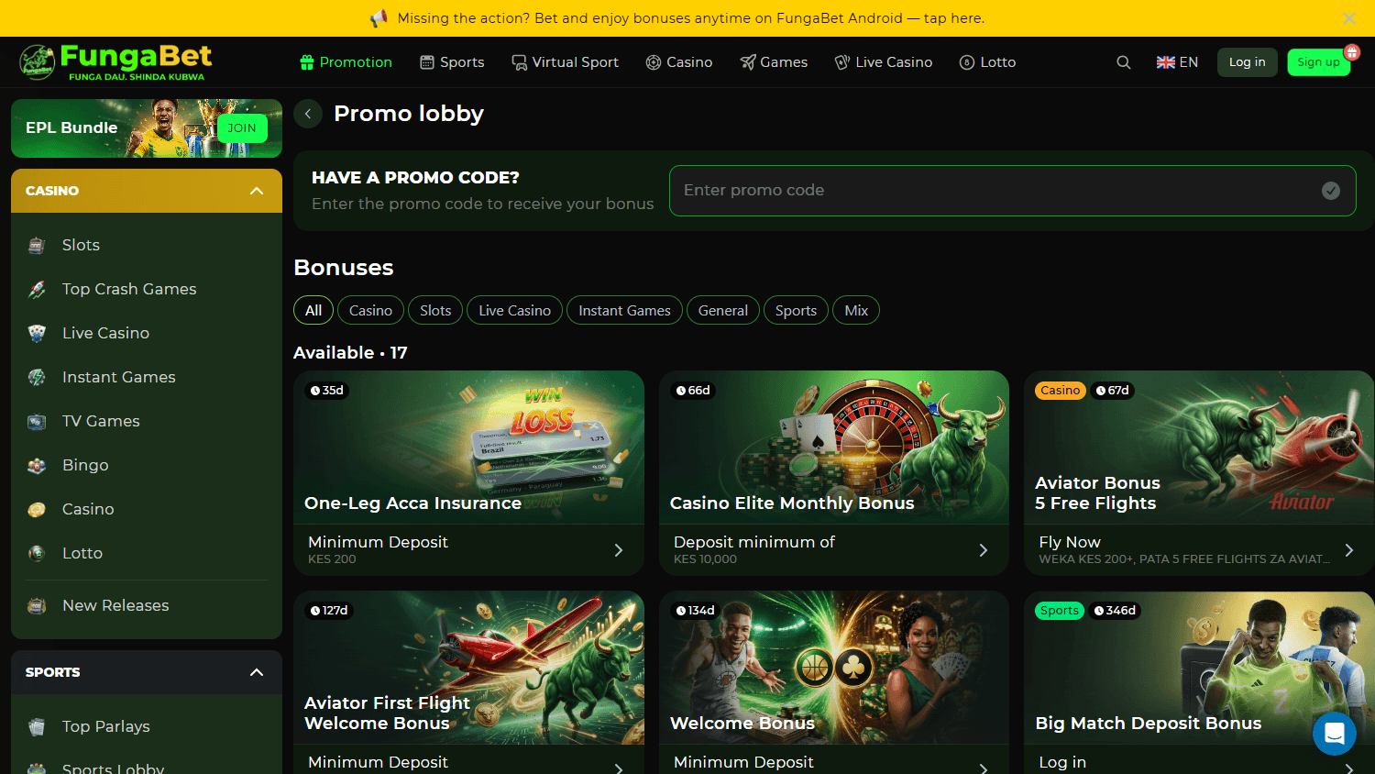The height and width of the screenshot is (774, 1375).
Task: Open the live chat support bubble
Action: click(1334, 734)
